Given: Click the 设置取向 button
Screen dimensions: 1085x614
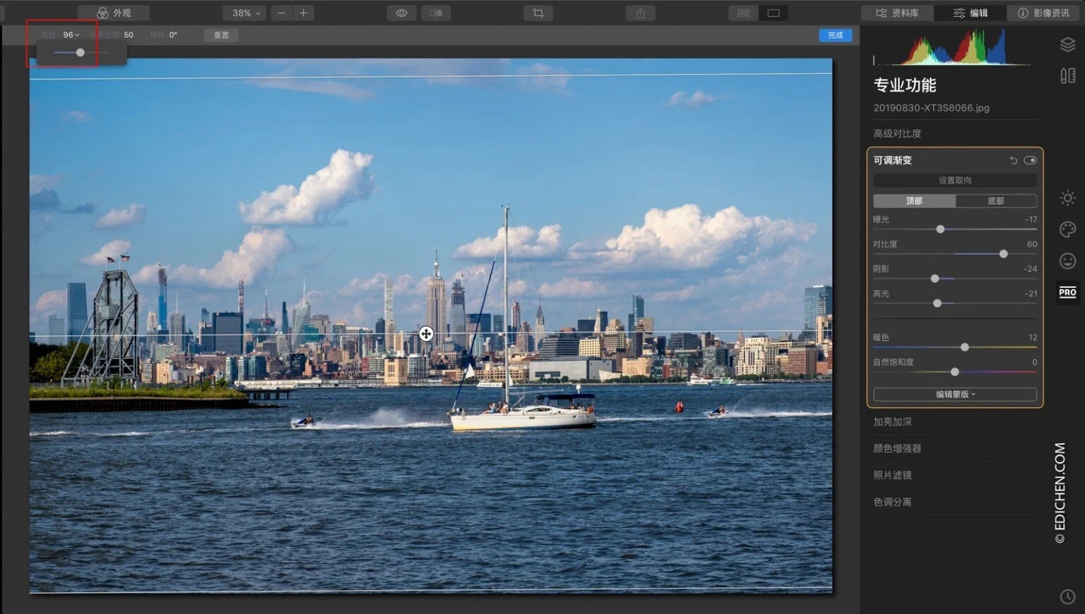Looking at the screenshot, I should 955,181.
